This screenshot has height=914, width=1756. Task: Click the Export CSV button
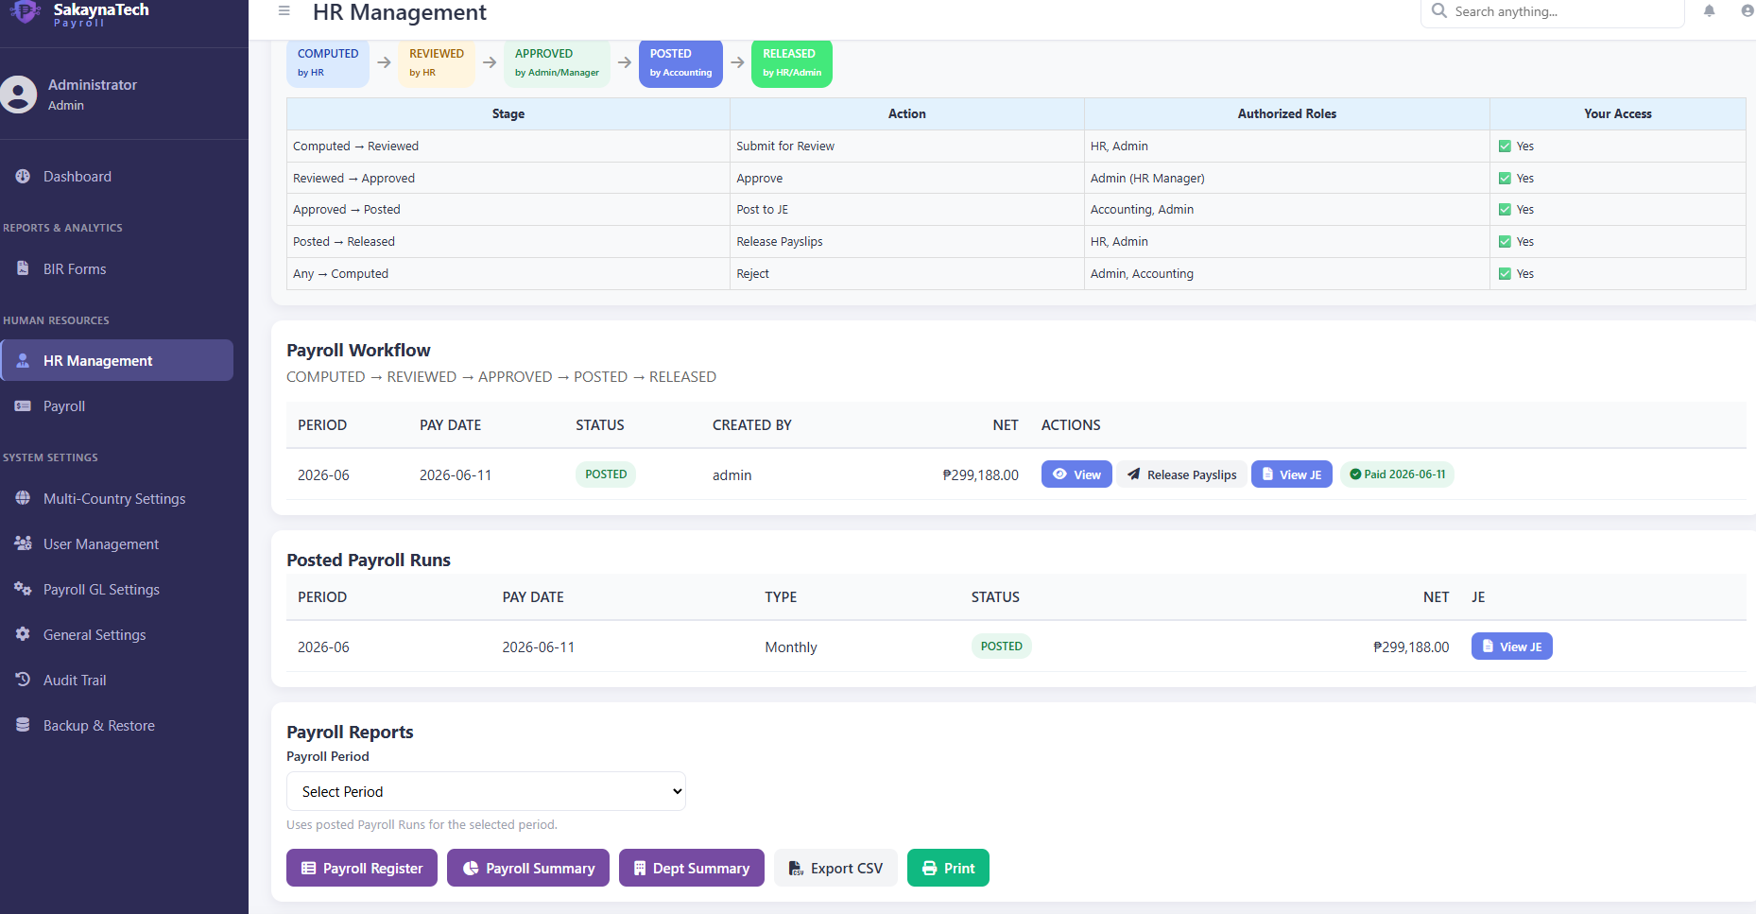(835, 868)
